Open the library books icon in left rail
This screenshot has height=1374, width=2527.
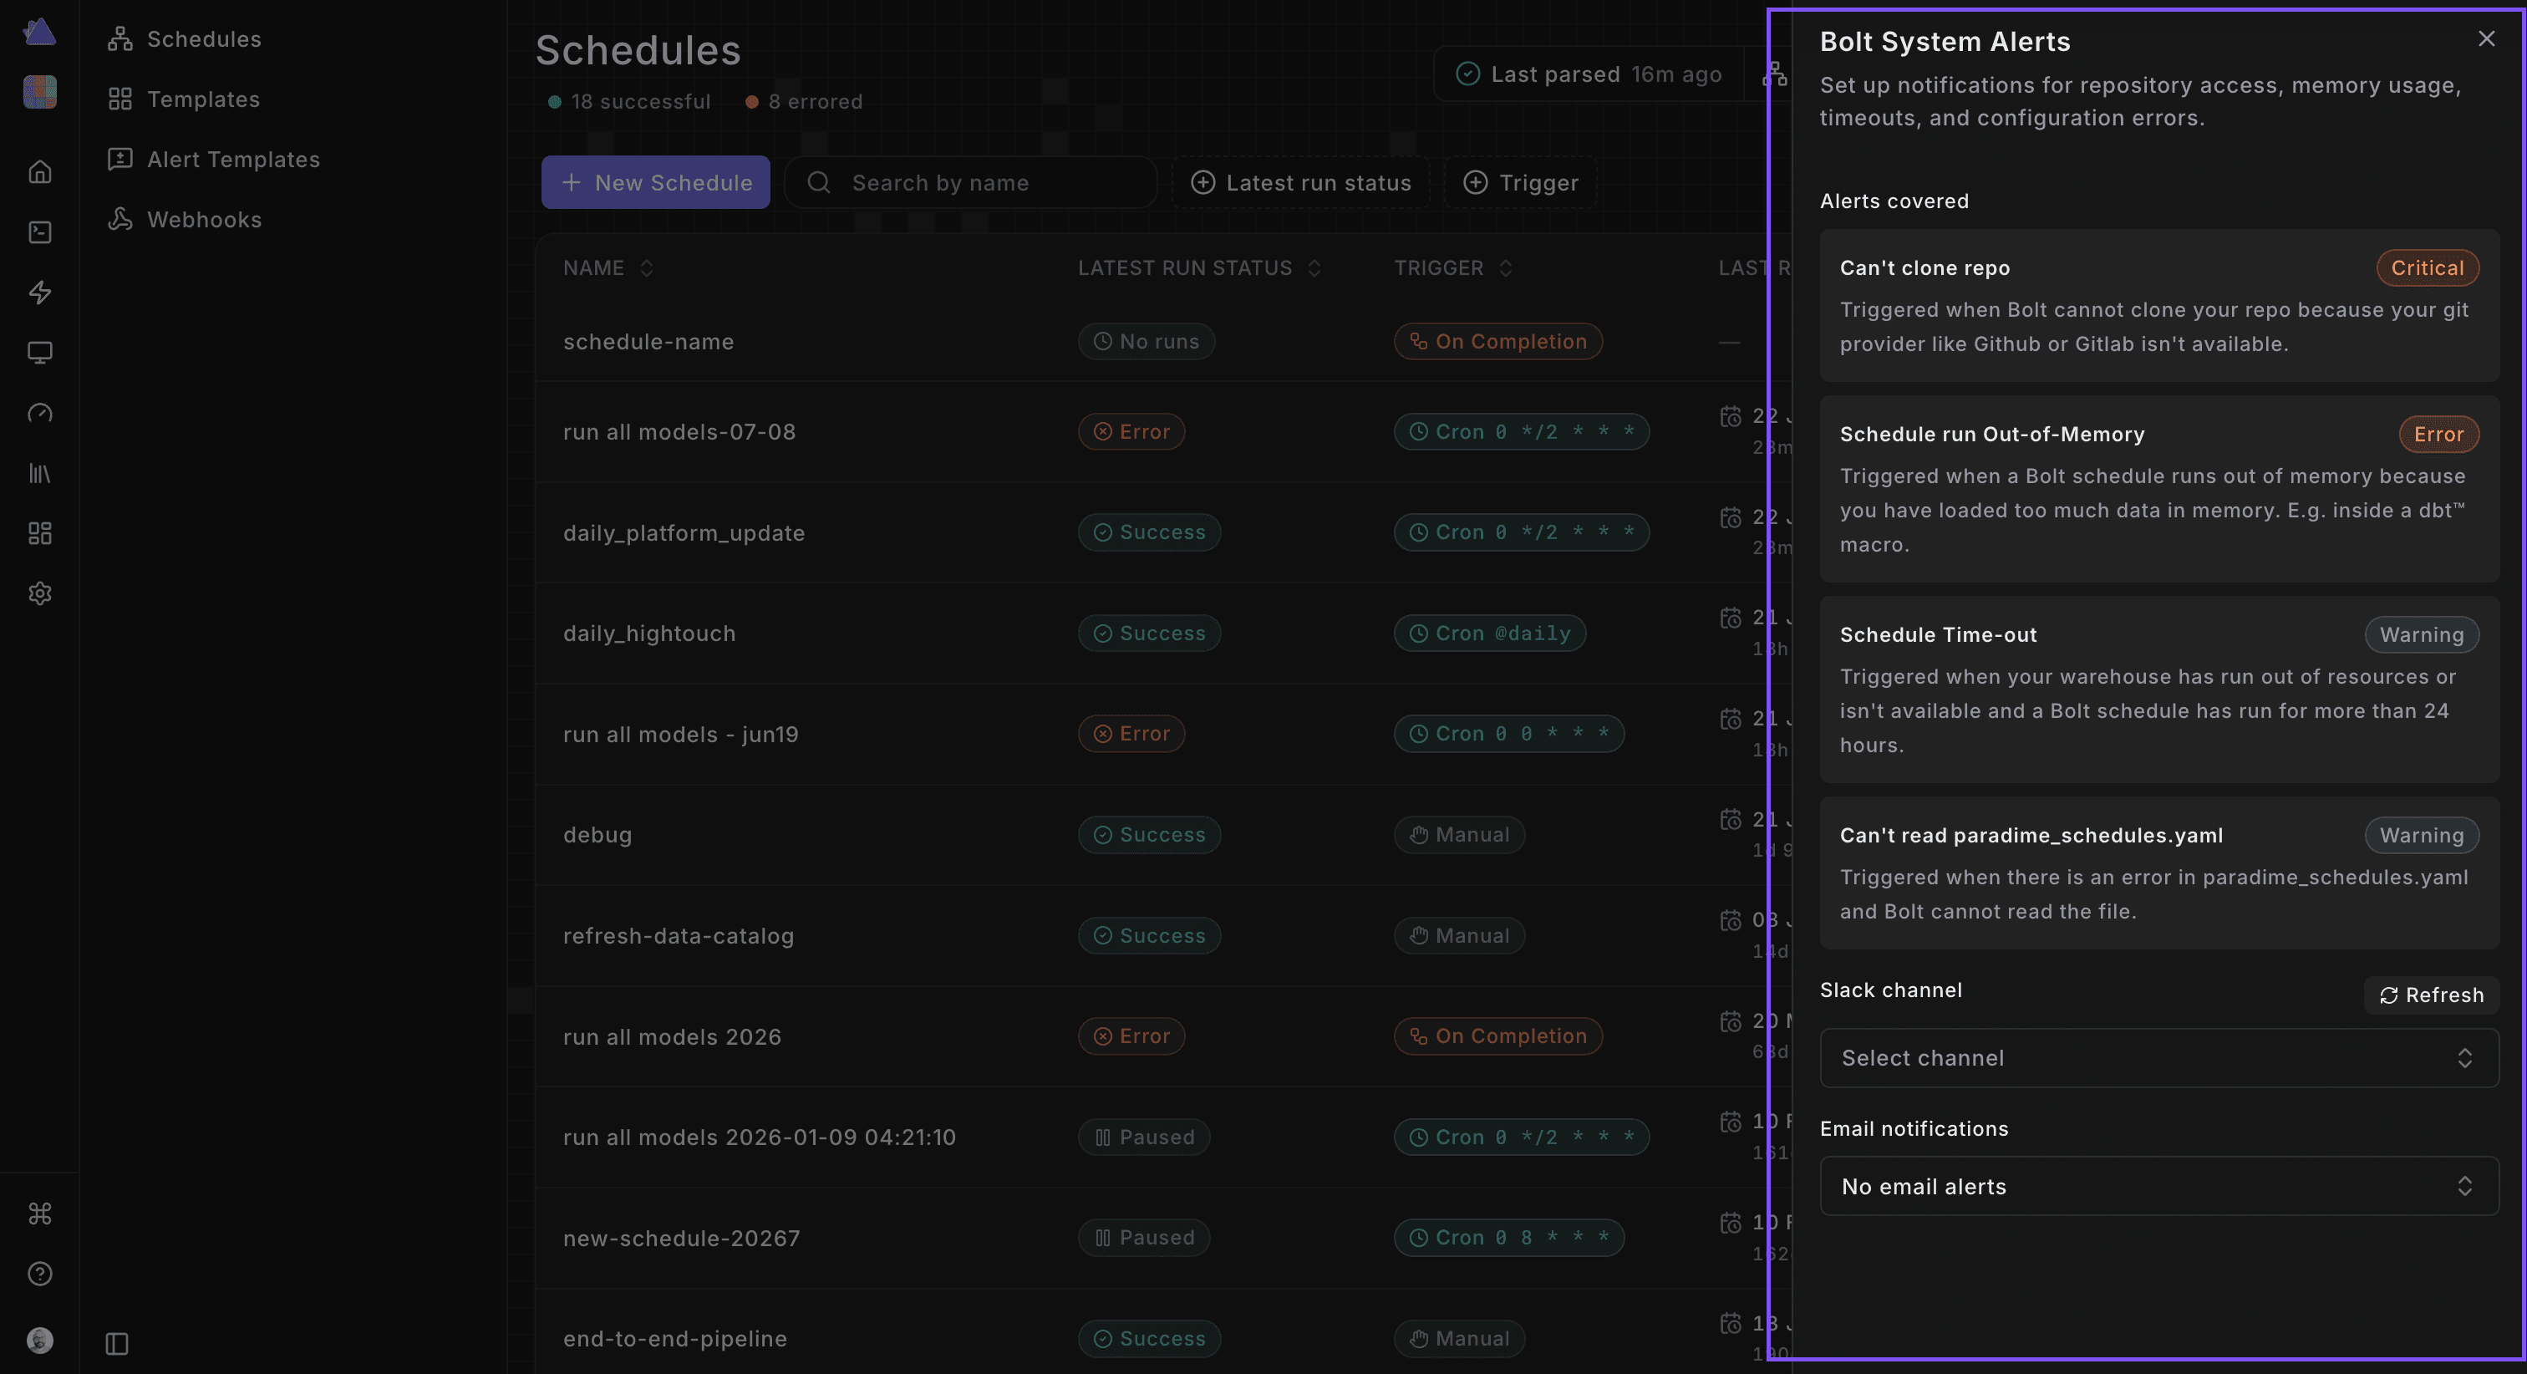(x=40, y=473)
